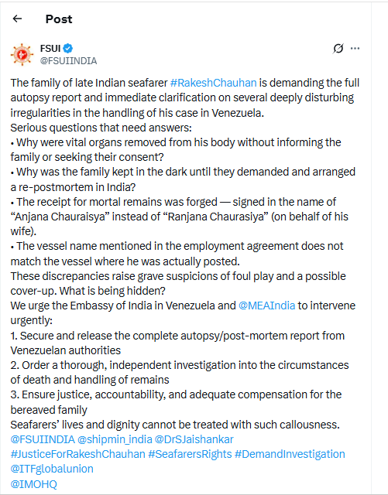Click the 'Seafarers' lives and dignity' line
This screenshot has height=495, width=388.
[x=175, y=425]
